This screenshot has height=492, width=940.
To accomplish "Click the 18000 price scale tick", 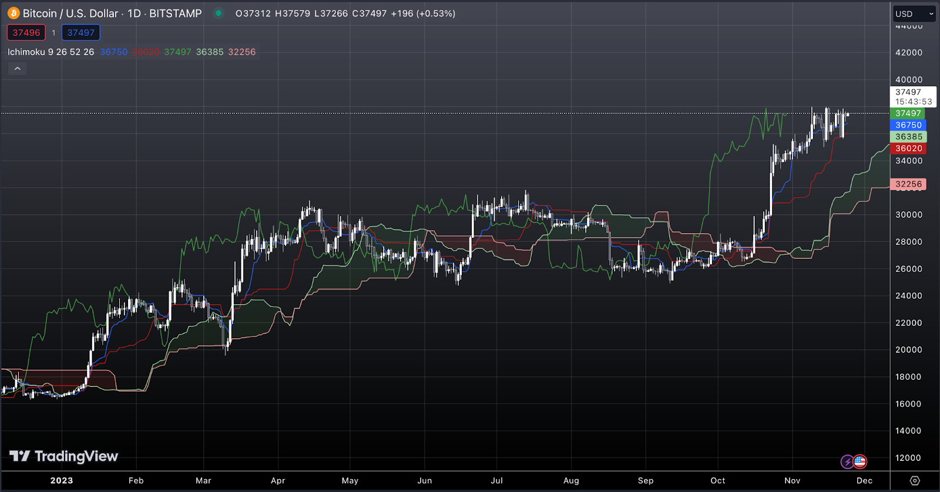I will (x=909, y=376).
